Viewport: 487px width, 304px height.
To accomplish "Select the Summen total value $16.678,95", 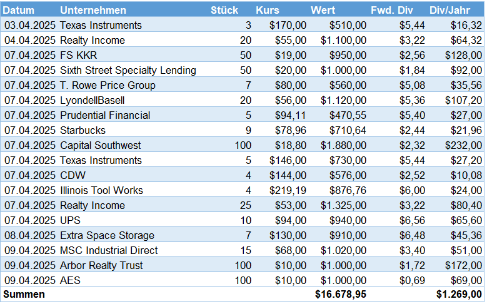I will (x=341, y=294).
